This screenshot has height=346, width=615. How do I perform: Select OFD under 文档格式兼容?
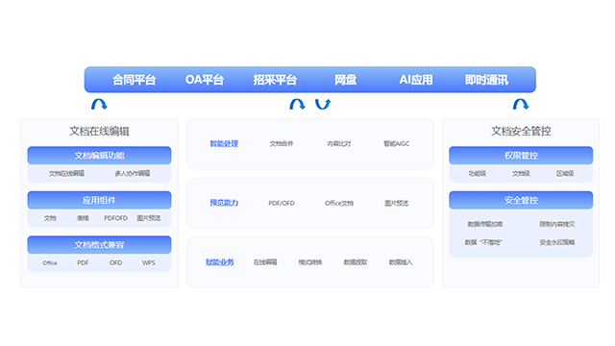(115, 262)
